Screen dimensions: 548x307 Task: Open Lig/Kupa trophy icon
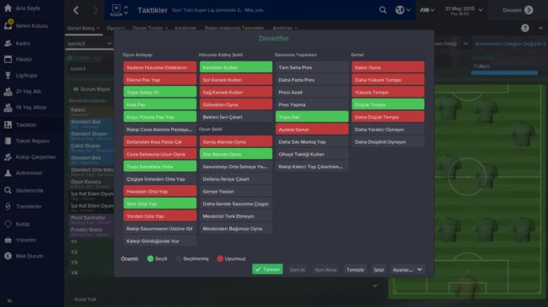(8, 76)
